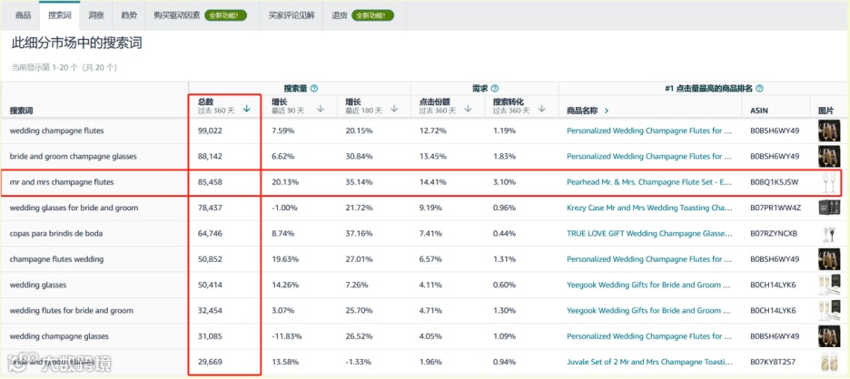Click help icon beside 点击量最高的商品排名
This screenshot has height=379, width=850.
pos(759,88)
